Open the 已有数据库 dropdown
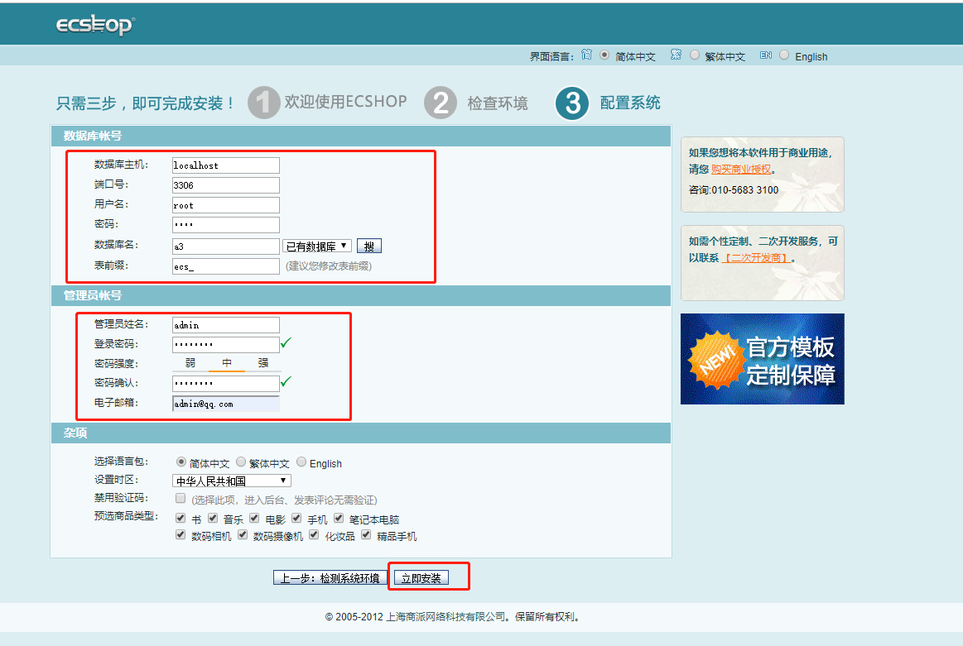The image size is (963, 646). [x=317, y=246]
